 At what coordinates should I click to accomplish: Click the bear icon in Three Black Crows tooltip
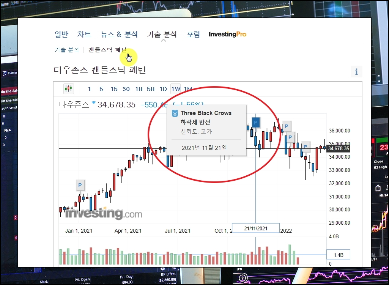tap(175, 113)
